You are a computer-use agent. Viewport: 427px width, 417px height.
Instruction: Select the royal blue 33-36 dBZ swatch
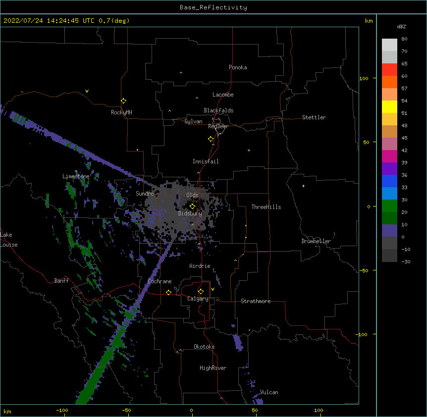(389, 181)
